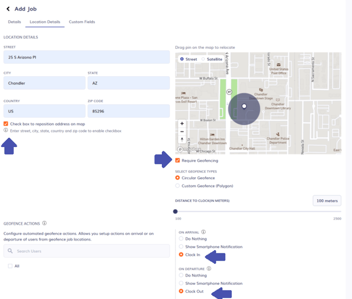Screen dimensions: 352x299
Task: Open the Details tab
Action: 14,22
